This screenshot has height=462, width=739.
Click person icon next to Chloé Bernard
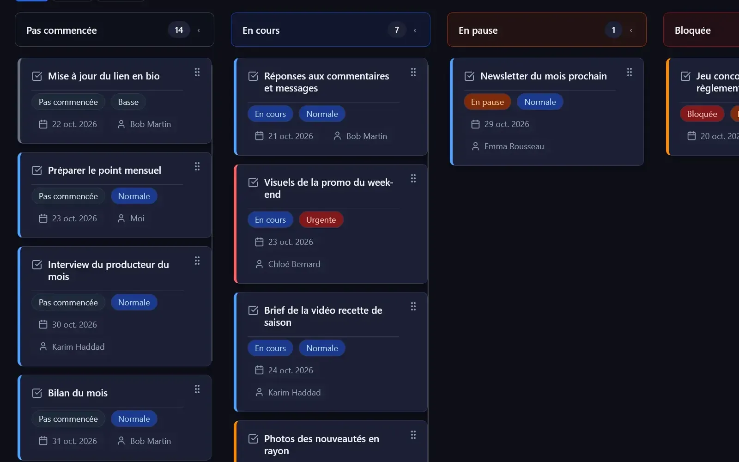259,264
